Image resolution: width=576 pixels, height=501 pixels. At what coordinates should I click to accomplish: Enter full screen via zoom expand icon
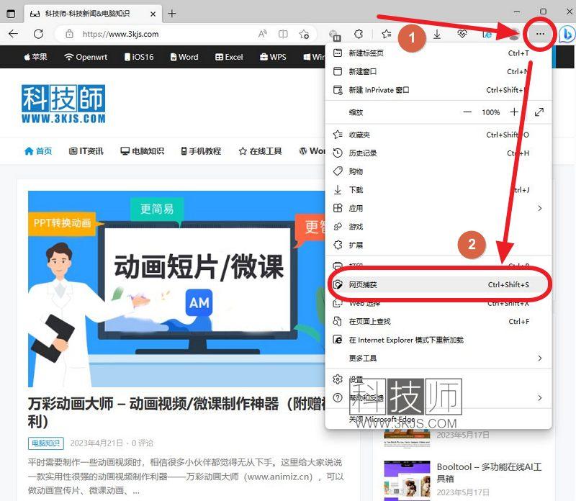click(x=539, y=112)
